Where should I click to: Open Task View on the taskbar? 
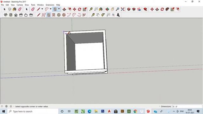tap(69, 111)
